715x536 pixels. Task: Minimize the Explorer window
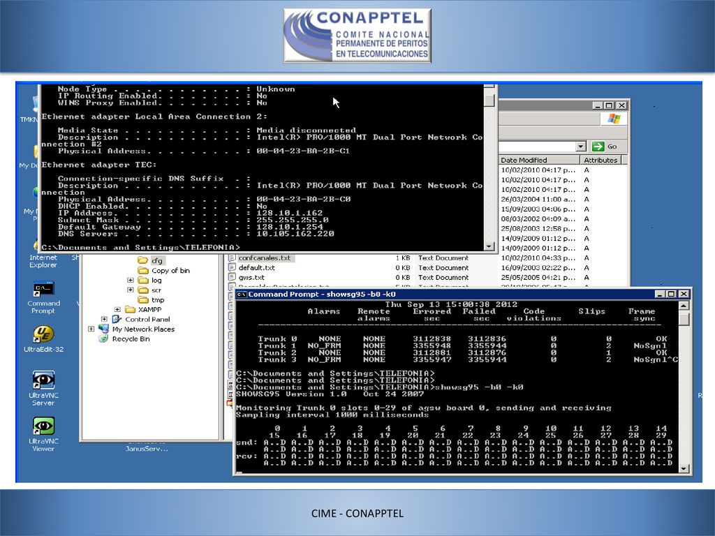click(598, 105)
